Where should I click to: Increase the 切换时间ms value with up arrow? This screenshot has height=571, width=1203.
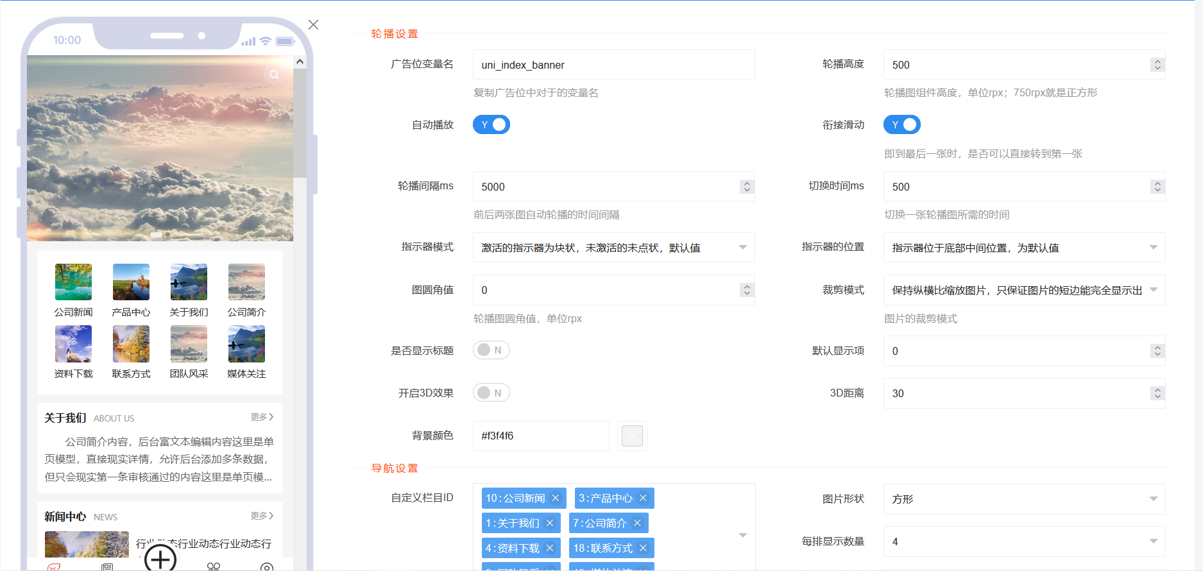(x=1157, y=183)
